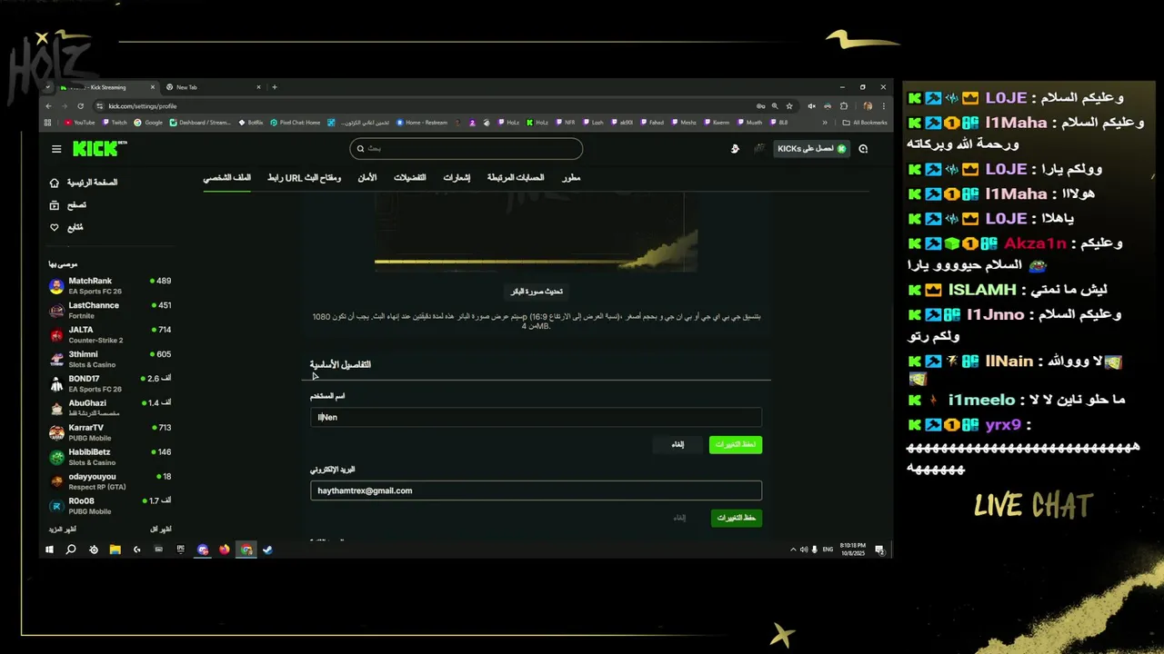The width and height of the screenshot is (1164, 654).
Task: Click the Chrome back arrow
Action: (x=49, y=106)
